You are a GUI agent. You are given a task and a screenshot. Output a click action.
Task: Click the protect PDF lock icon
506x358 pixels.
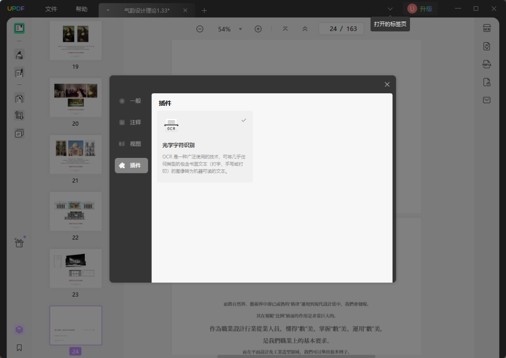click(487, 82)
